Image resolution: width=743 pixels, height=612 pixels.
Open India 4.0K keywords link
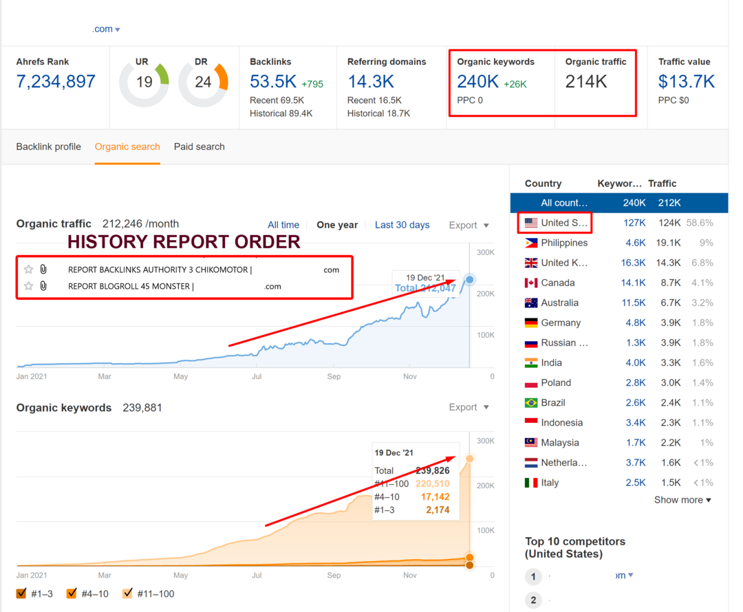pyautogui.click(x=636, y=363)
